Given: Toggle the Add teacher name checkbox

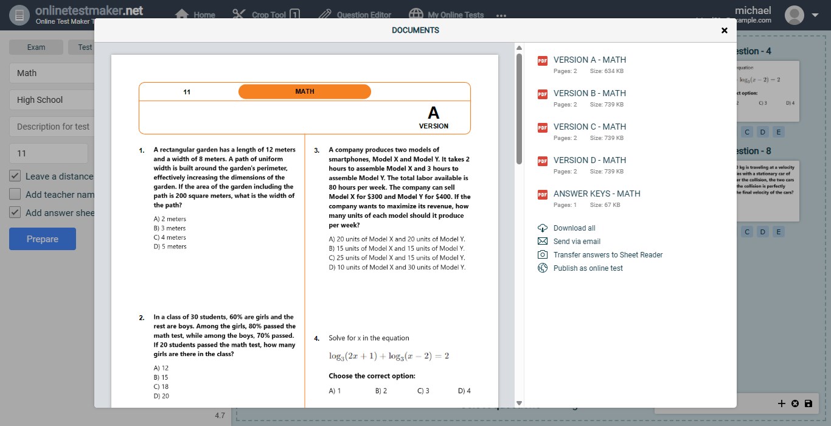Looking at the screenshot, I should pyautogui.click(x=15, y=194).
